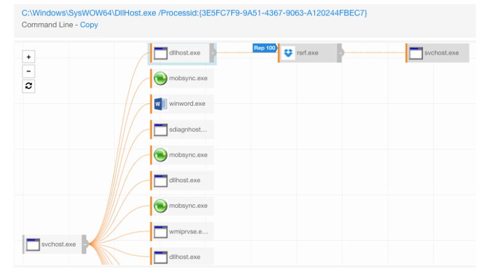
Task: Select dllhost.exe node between two mobsync.exe nodes
Action: [184, 181]
